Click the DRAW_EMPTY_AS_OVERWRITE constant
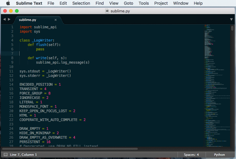The image size is (236, 159). pyautogui.click(x=43, y=138)
